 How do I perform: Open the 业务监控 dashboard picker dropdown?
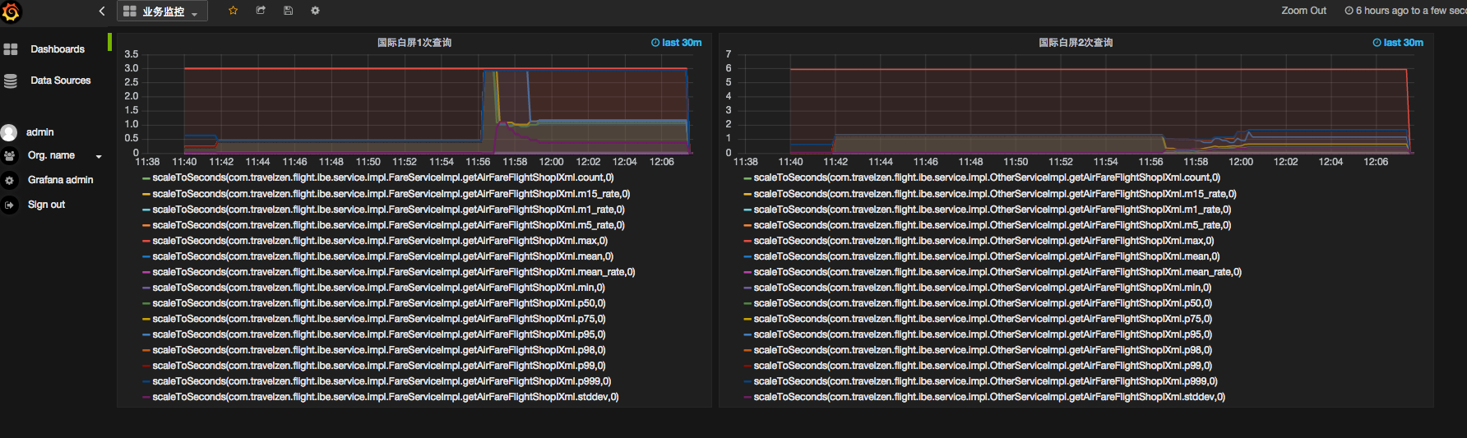(163, 12)
